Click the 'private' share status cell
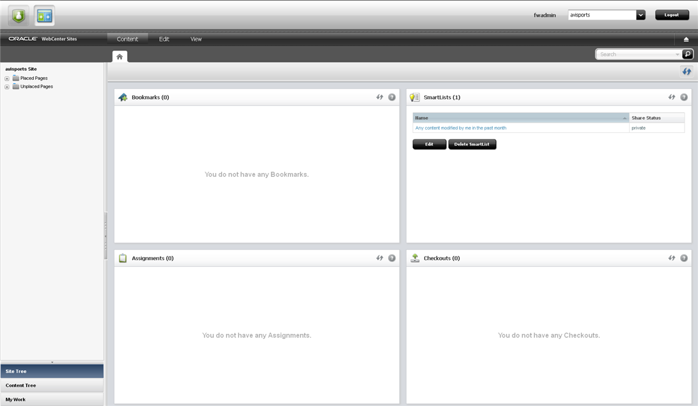The width and height of the screenshot is (698, 406). point(639,128)
